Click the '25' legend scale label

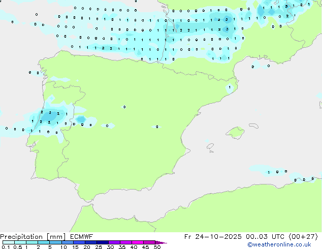pyautogui.click(x=99, y=247)
